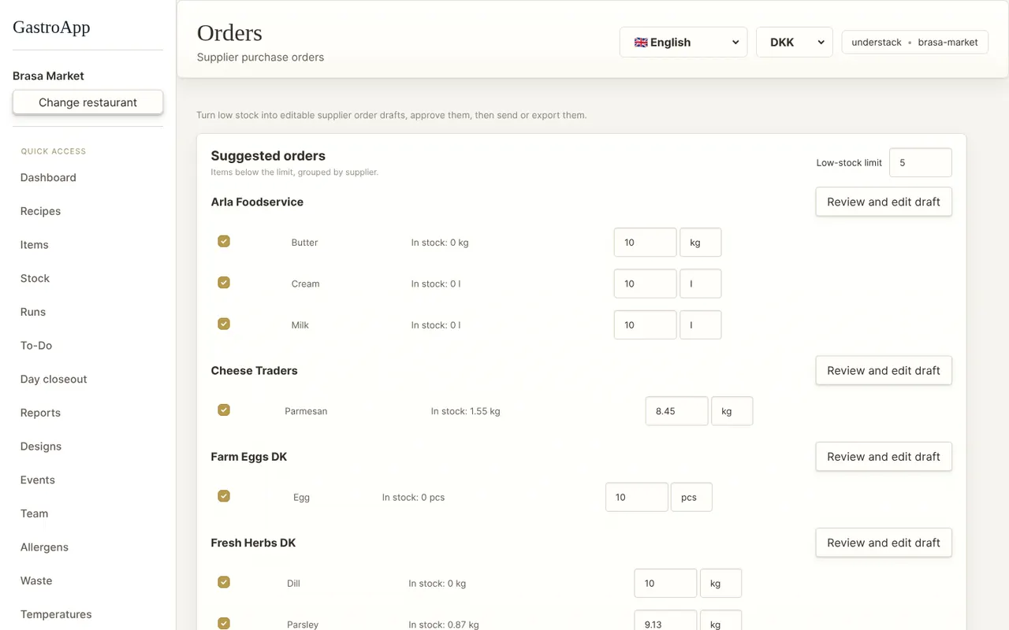Toggle the Dill item checkbox
Viewport: 1009px width, 630px height.
224,582
